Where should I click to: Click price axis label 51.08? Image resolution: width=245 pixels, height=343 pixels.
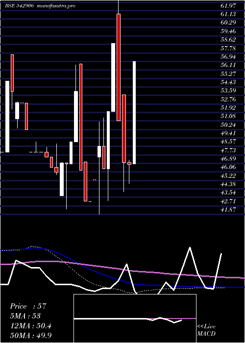pyautogui.click(x=228, y=117)
